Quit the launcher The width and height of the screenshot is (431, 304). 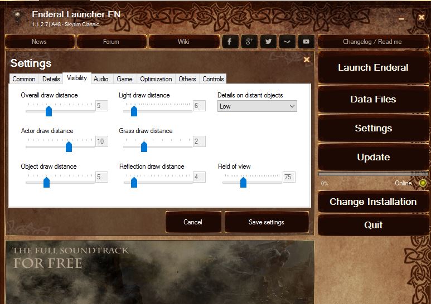373,225
